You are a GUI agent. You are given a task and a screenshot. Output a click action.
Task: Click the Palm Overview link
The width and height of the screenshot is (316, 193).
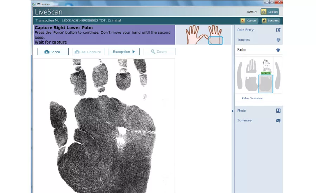tap(252, 98)
